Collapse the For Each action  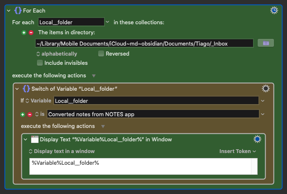click(x=9, y=10)
